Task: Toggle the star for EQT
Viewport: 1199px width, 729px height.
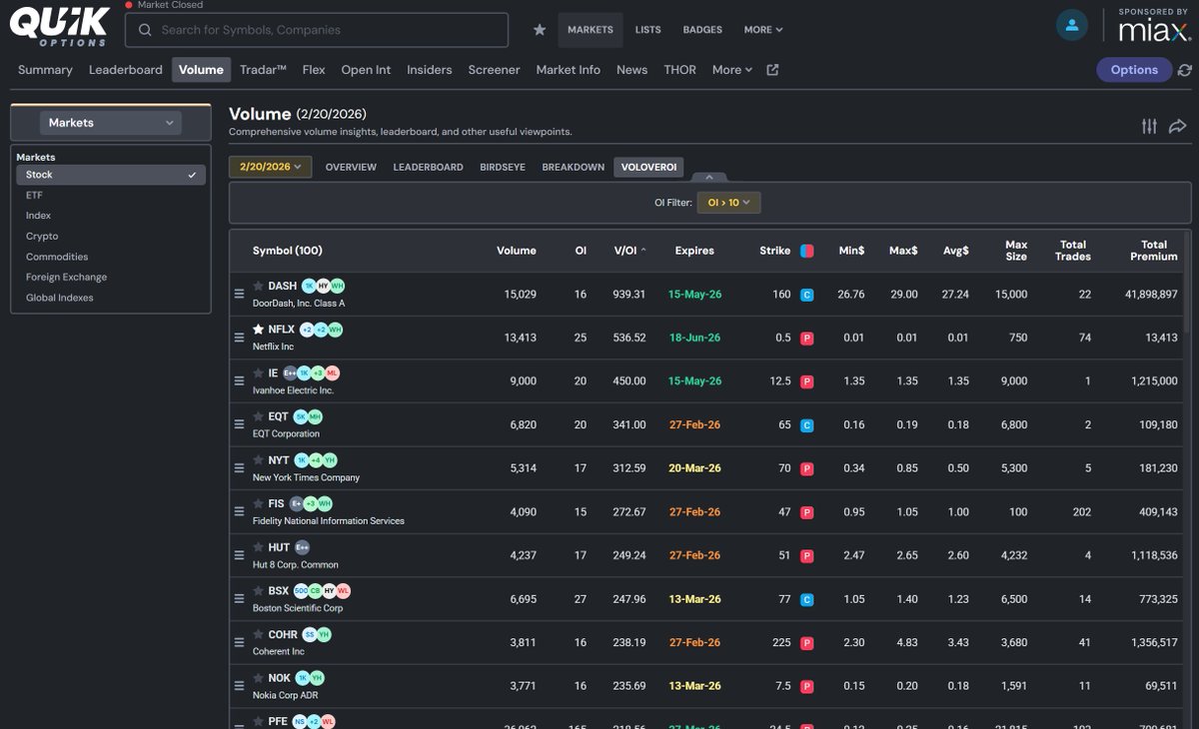Action: [x=258, y=416]
